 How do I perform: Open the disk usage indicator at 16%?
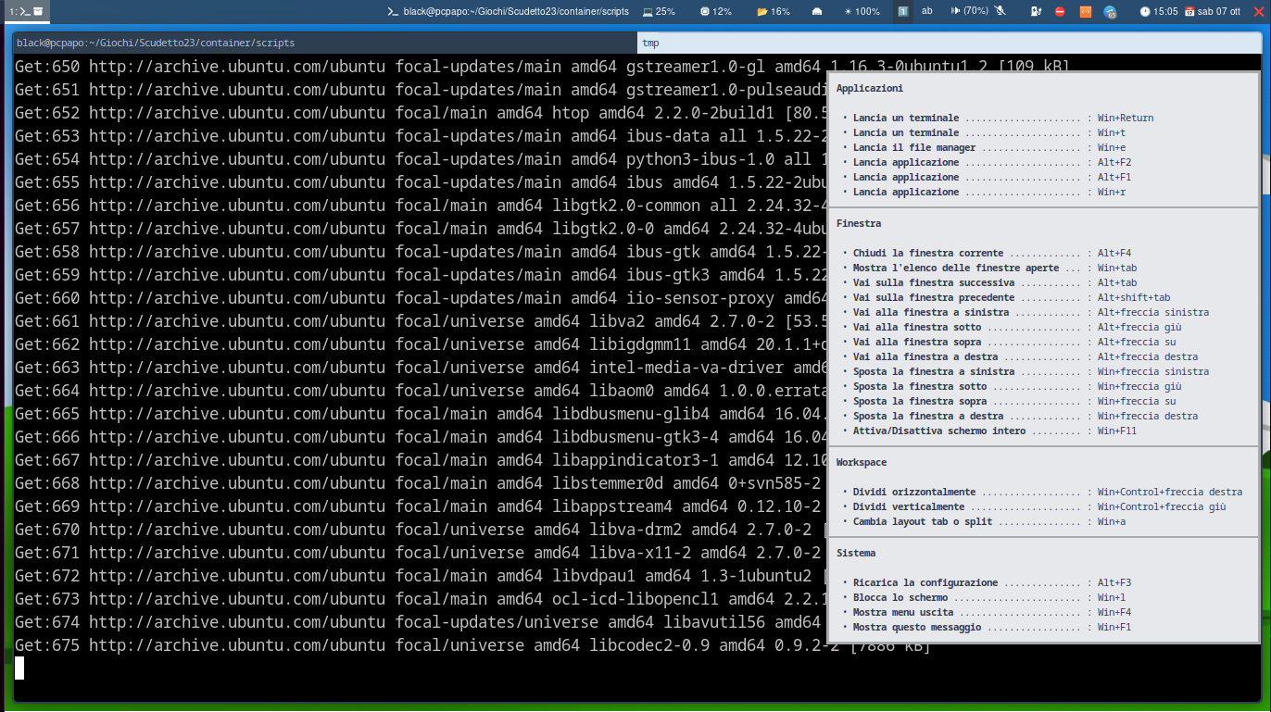pyautogui.click(x=774, y=11)
